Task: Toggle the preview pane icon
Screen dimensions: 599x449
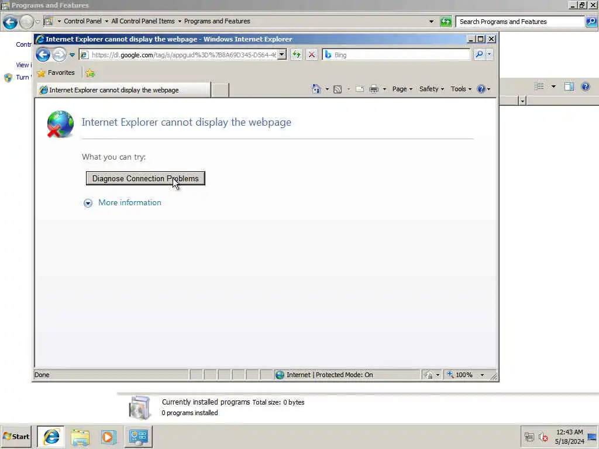Action: tap(569, 87)
